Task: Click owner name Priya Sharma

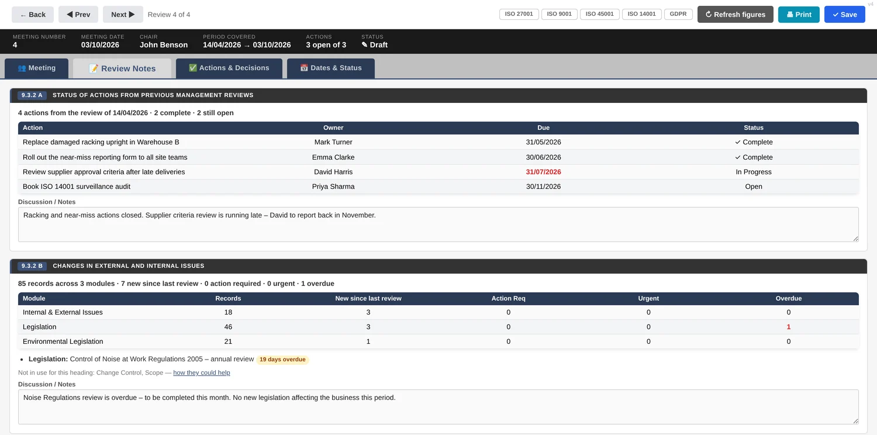Action: click(333, 187)
